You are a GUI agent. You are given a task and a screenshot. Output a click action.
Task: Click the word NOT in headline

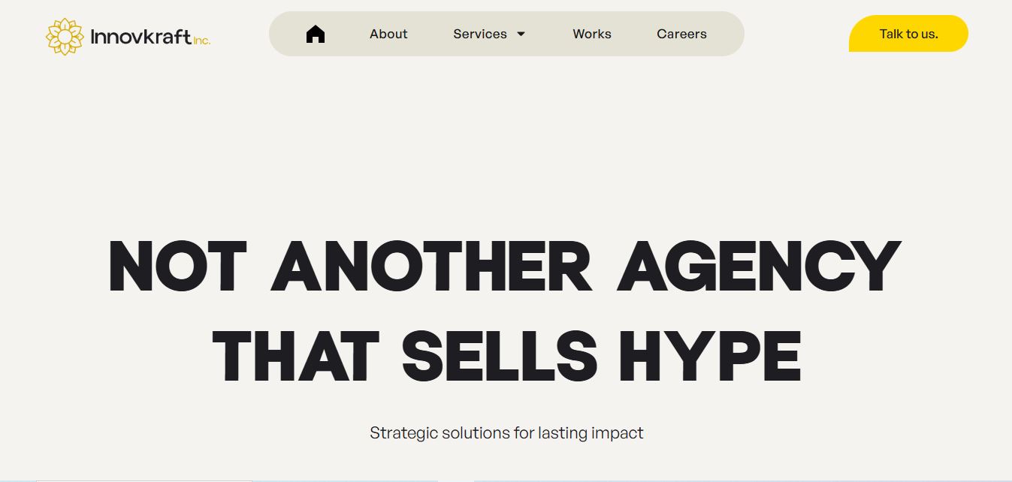178,267
